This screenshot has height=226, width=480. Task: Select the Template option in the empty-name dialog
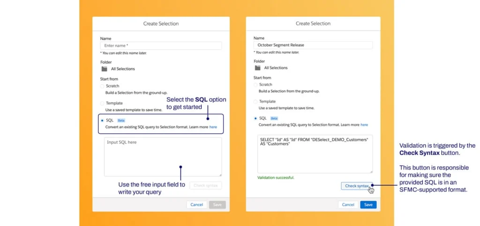(x=103, y=103)
